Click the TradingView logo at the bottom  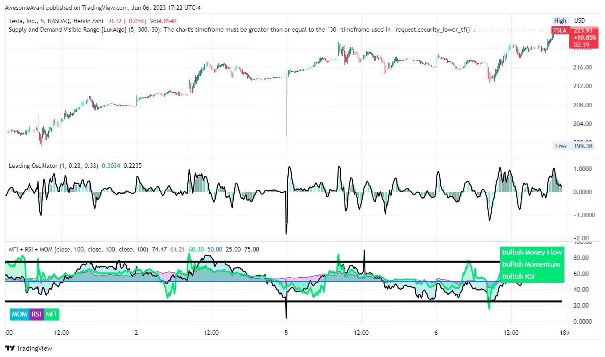coord(29,349)
